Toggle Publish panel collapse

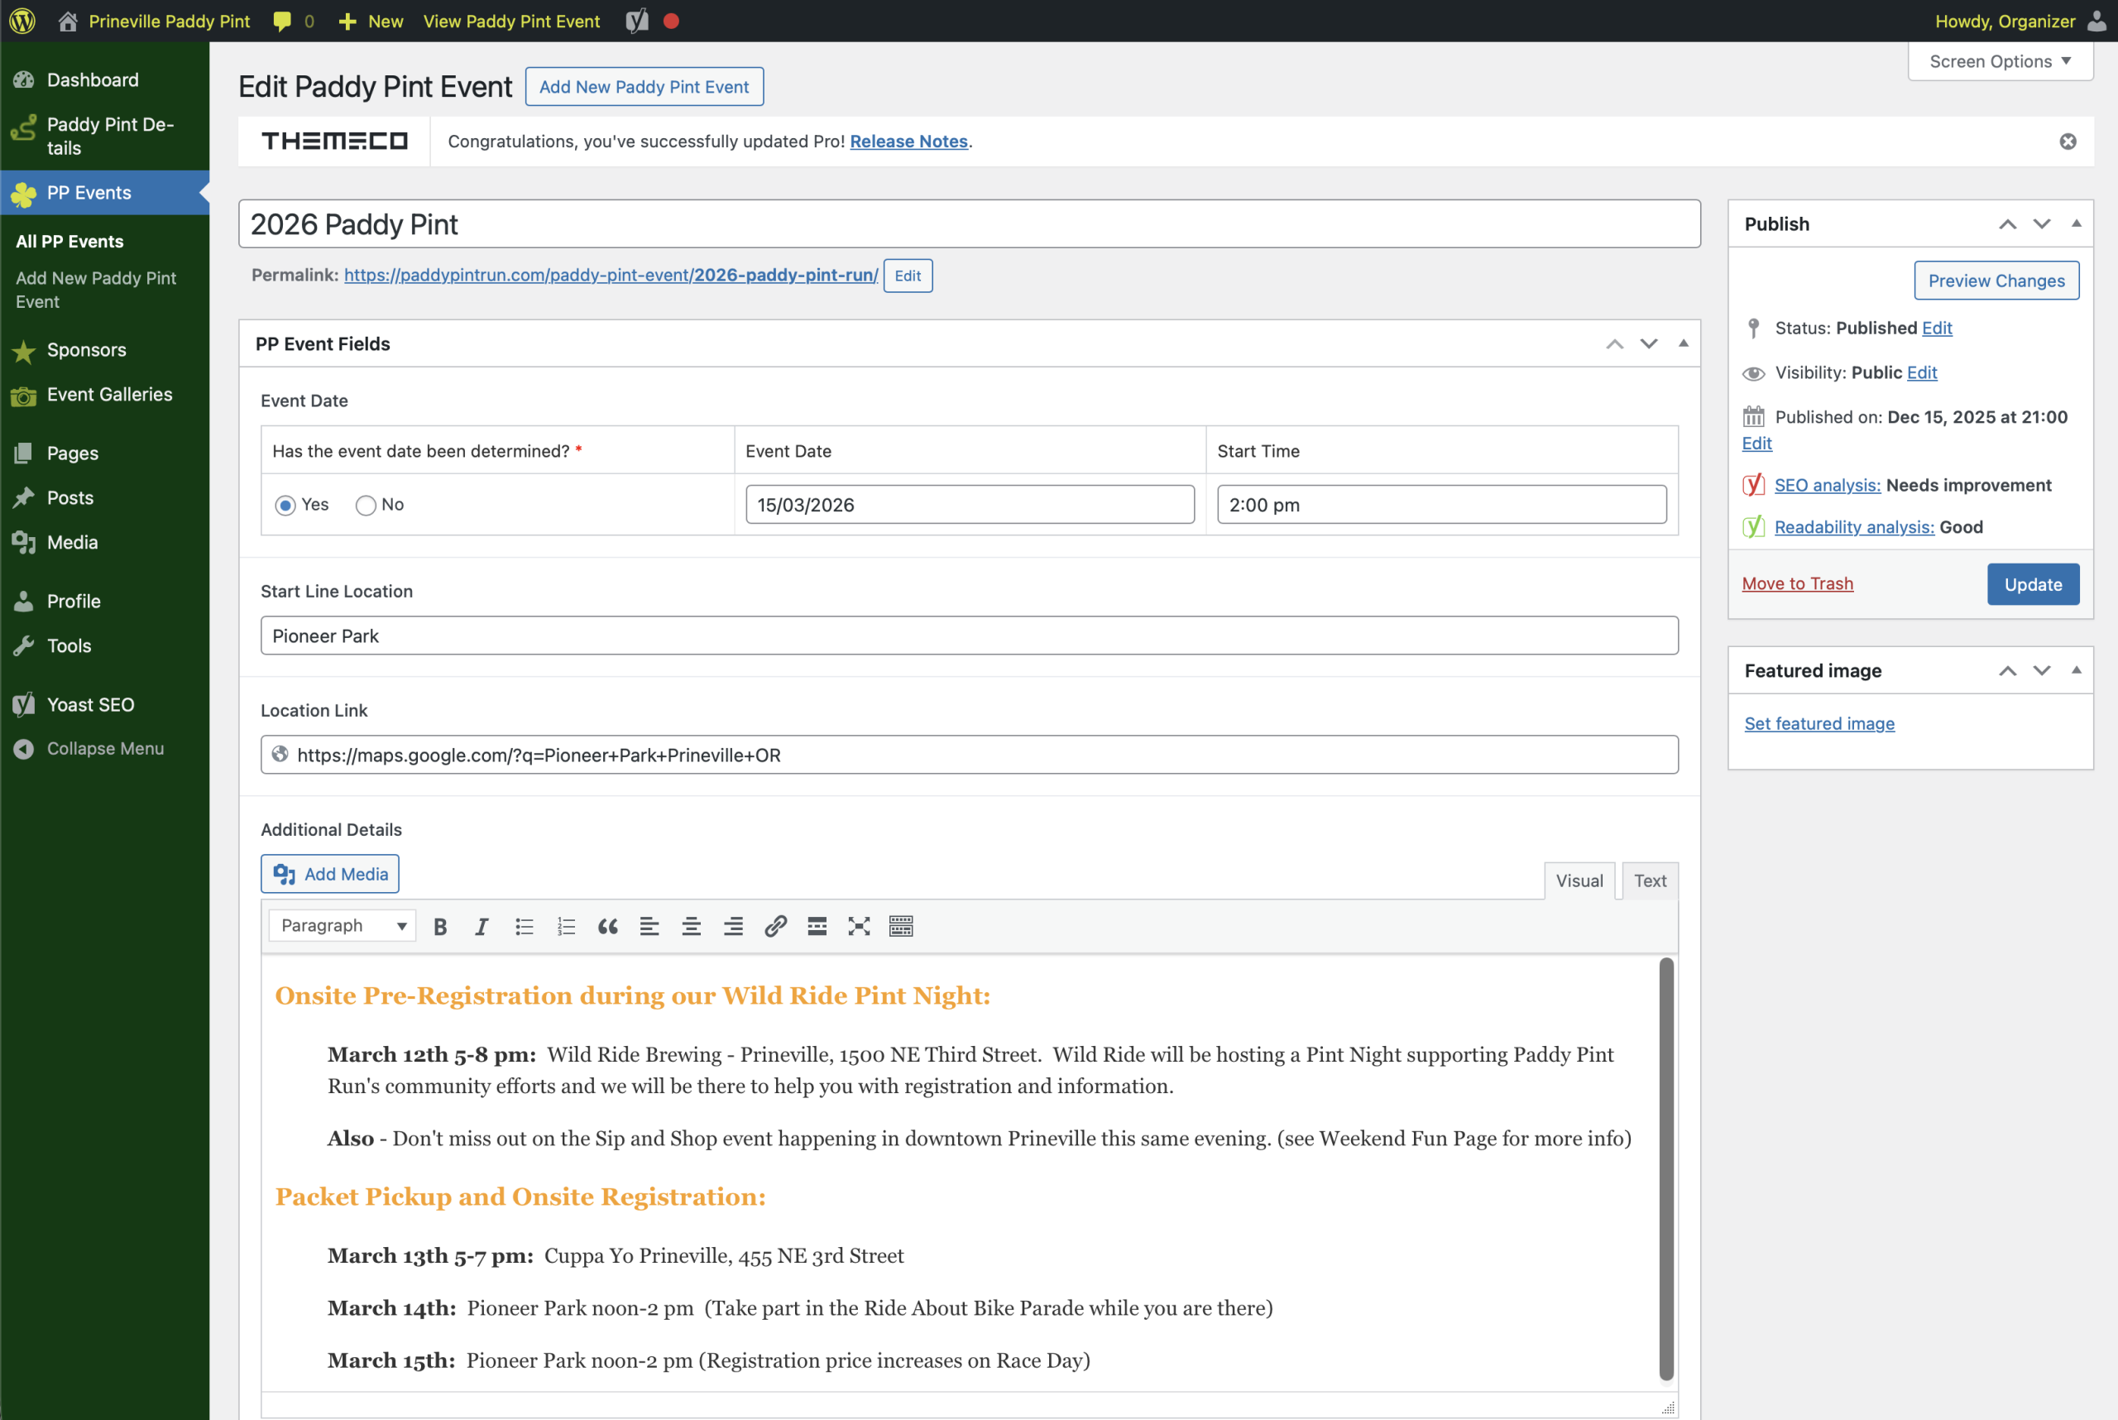point(2077,223)
